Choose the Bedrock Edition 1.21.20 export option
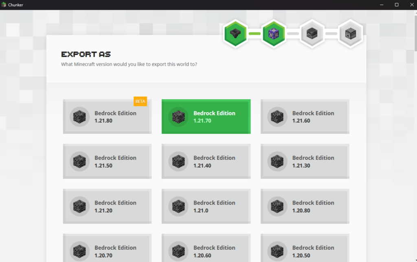The width and height of the screenshot is (417, 262). pos(107,206)
